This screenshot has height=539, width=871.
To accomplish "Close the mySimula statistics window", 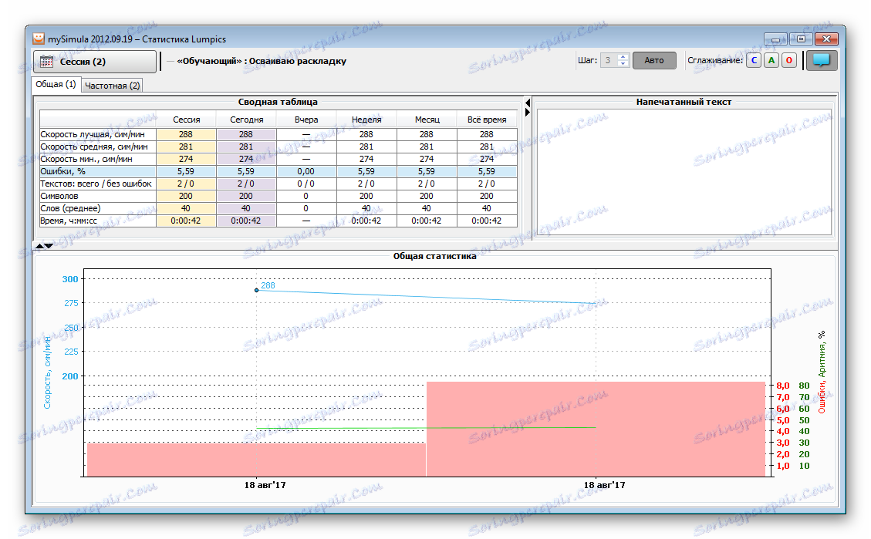I will 826,39.
